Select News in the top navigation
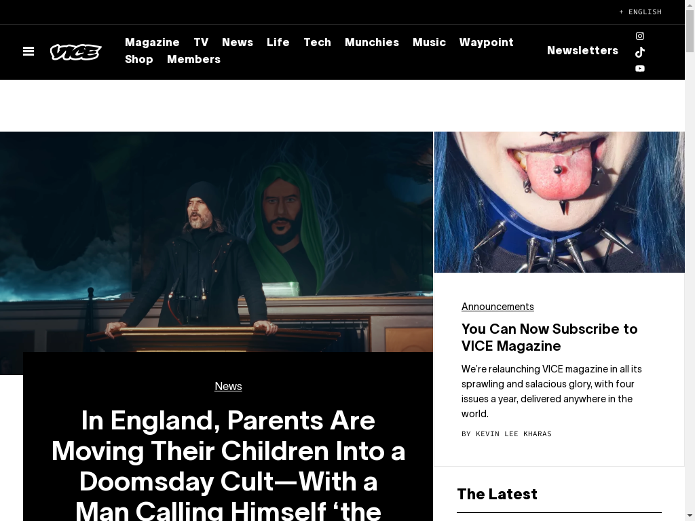 tap(237, 43)
